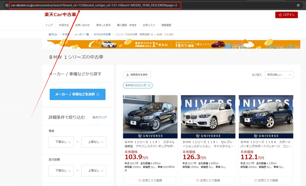Go to the メーカー一覧 breadcrumb link

point(81,34)
